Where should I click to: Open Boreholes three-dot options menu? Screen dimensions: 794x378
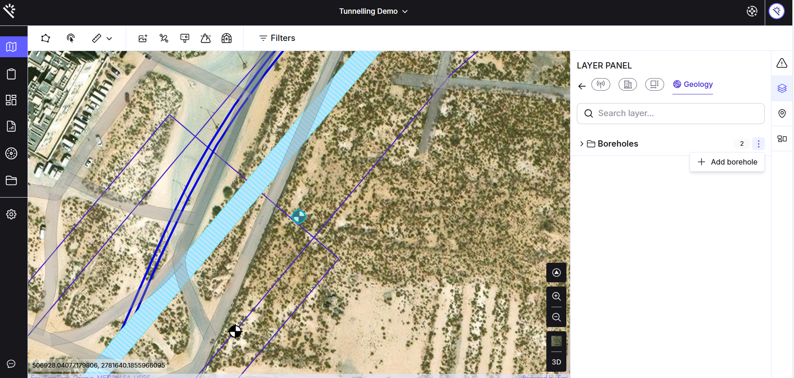[x=758, y=144]
